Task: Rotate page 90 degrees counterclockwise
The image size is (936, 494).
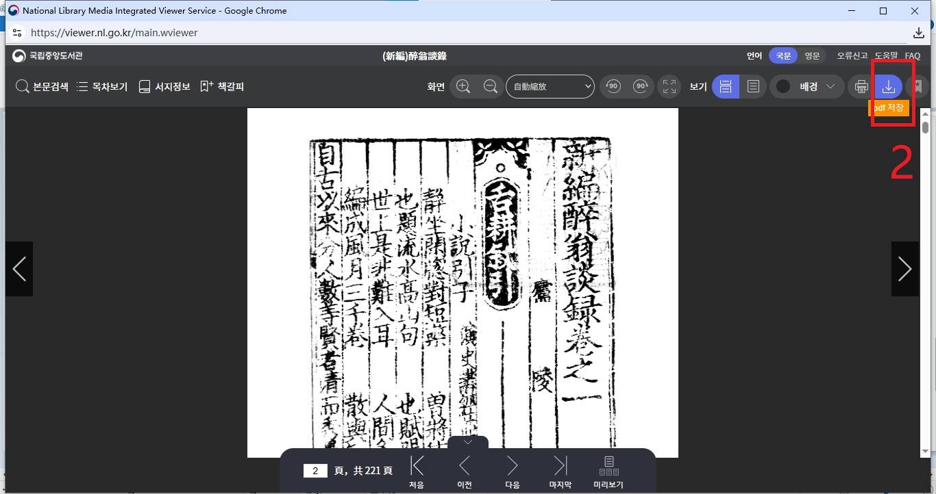Action: [613, 86]
